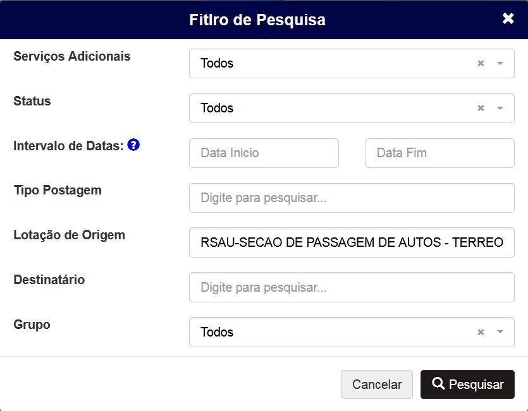Open the Serviços Adicionais combo box showing Todos
528x411 pixels.
352,63
